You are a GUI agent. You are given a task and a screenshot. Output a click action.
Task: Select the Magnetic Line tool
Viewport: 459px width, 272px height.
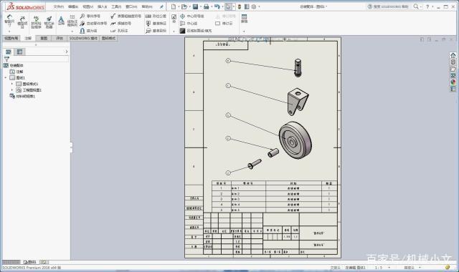(x=88, y=31)
